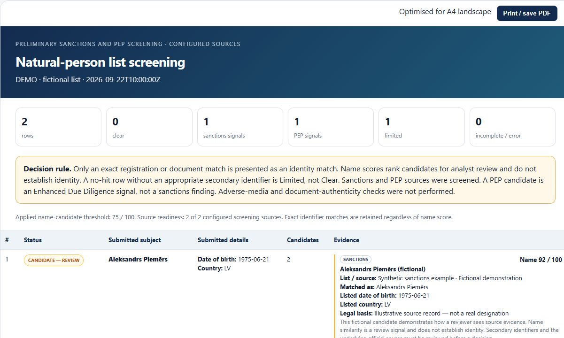Click the 'Name 92 / 100' score
The width and height of the screenshot is (564, 338).
(x=541, y=260)
